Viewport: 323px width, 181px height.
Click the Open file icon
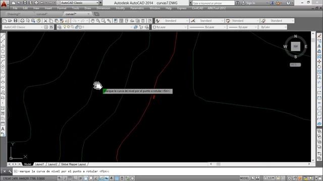coord(10,21)
